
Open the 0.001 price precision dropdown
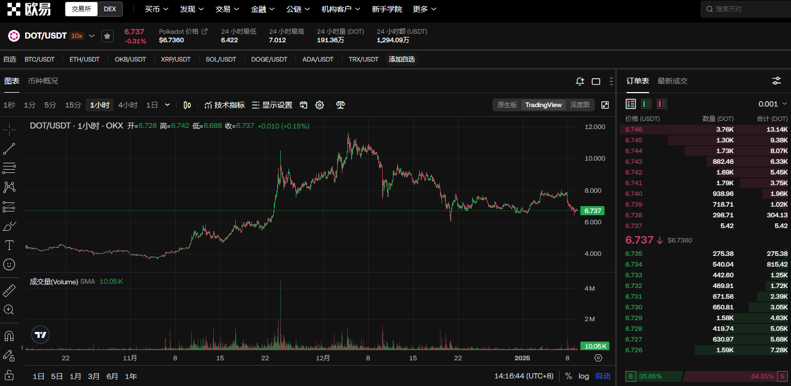[x=773, y=104]
